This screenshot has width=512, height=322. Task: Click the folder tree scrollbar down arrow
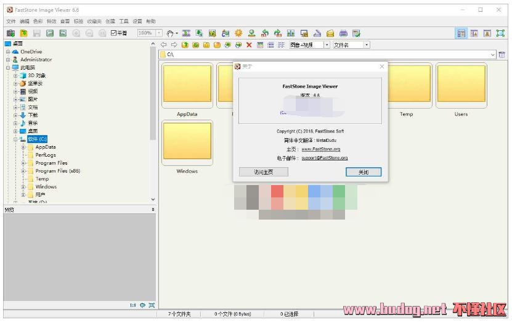pos(153,199)
